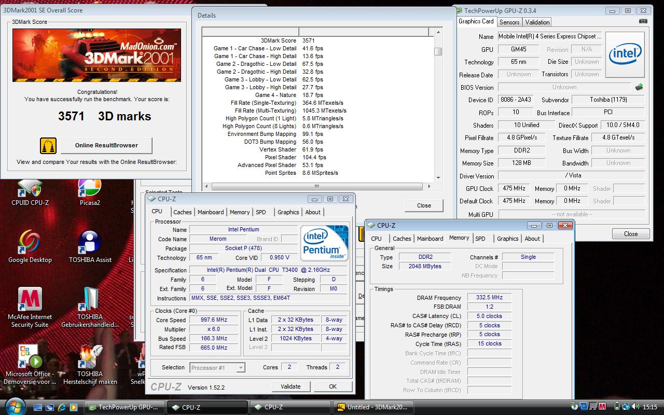Click Details horizontal scroll right arrow
Image resolution: width=664 pixels, height=415 pixels.
[x=428, y=187]
